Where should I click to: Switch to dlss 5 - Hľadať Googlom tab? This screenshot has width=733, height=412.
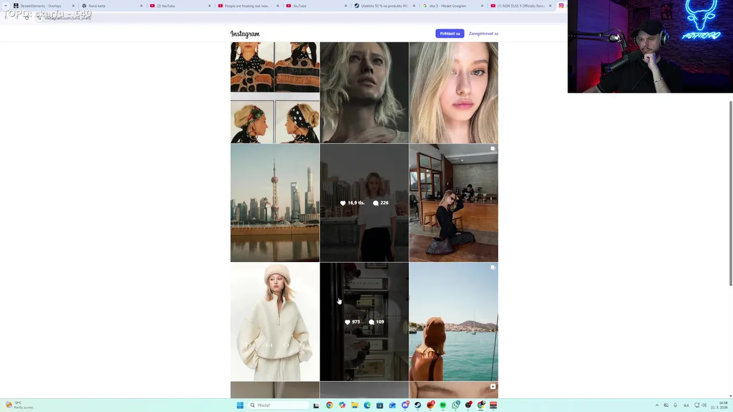[x=452, y=6]
